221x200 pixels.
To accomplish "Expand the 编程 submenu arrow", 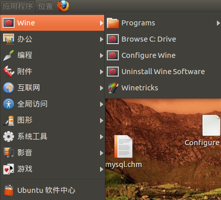I will (101, 55).
